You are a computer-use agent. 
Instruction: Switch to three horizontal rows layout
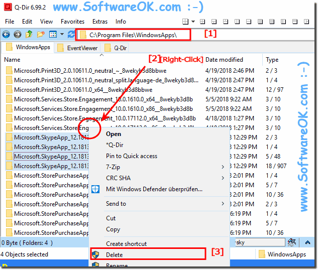tap(295, 22)
